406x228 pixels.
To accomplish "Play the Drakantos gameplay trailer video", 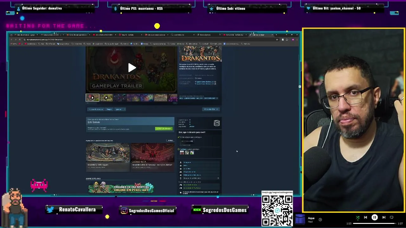I will tap(132, 67).
